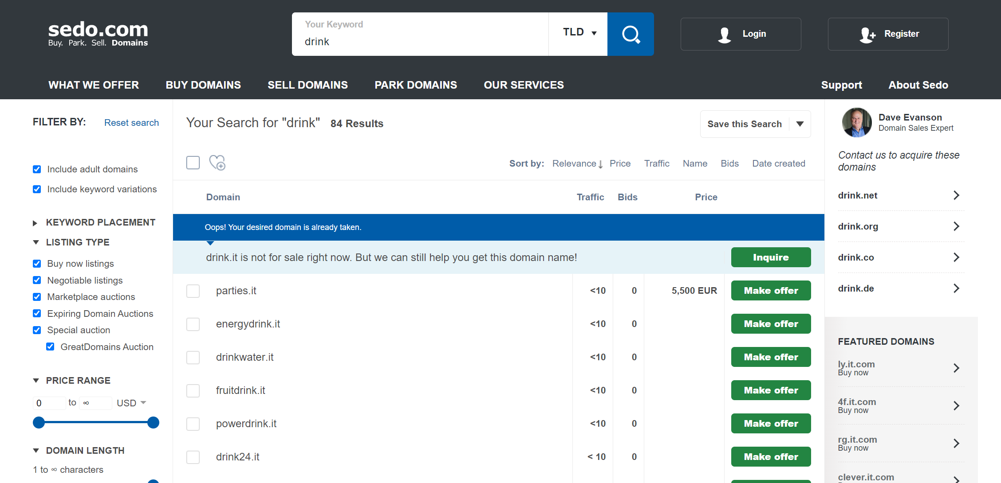
Task: Click the arrow next to drink.de
Action: click(x=956, y=288)
